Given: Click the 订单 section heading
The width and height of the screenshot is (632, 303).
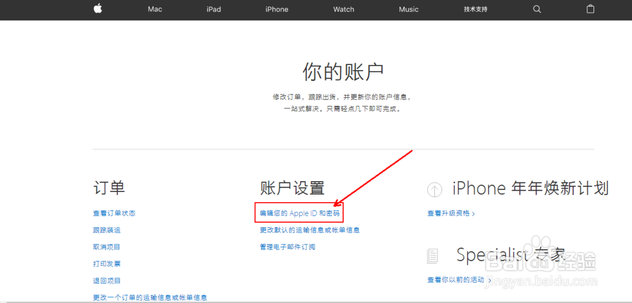Looking at the screenshot, I should pyautogui.click(x=109, y=188).
